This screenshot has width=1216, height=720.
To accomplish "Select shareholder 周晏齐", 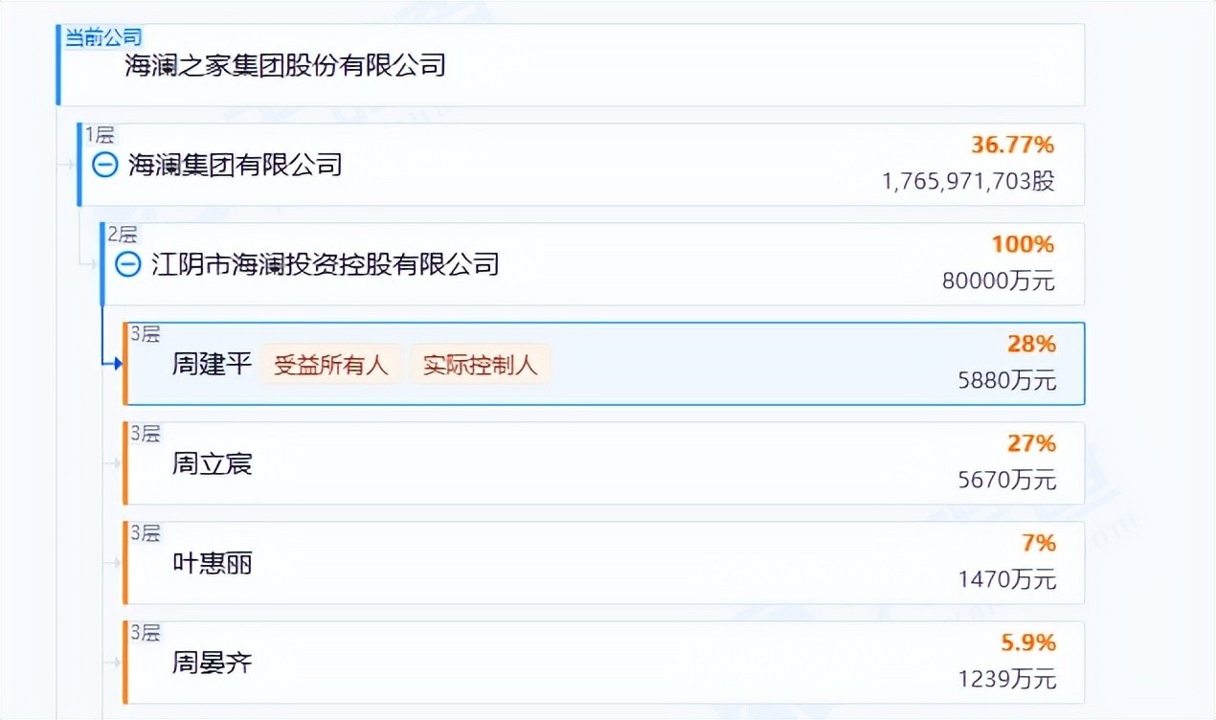I will coord(212,663).
